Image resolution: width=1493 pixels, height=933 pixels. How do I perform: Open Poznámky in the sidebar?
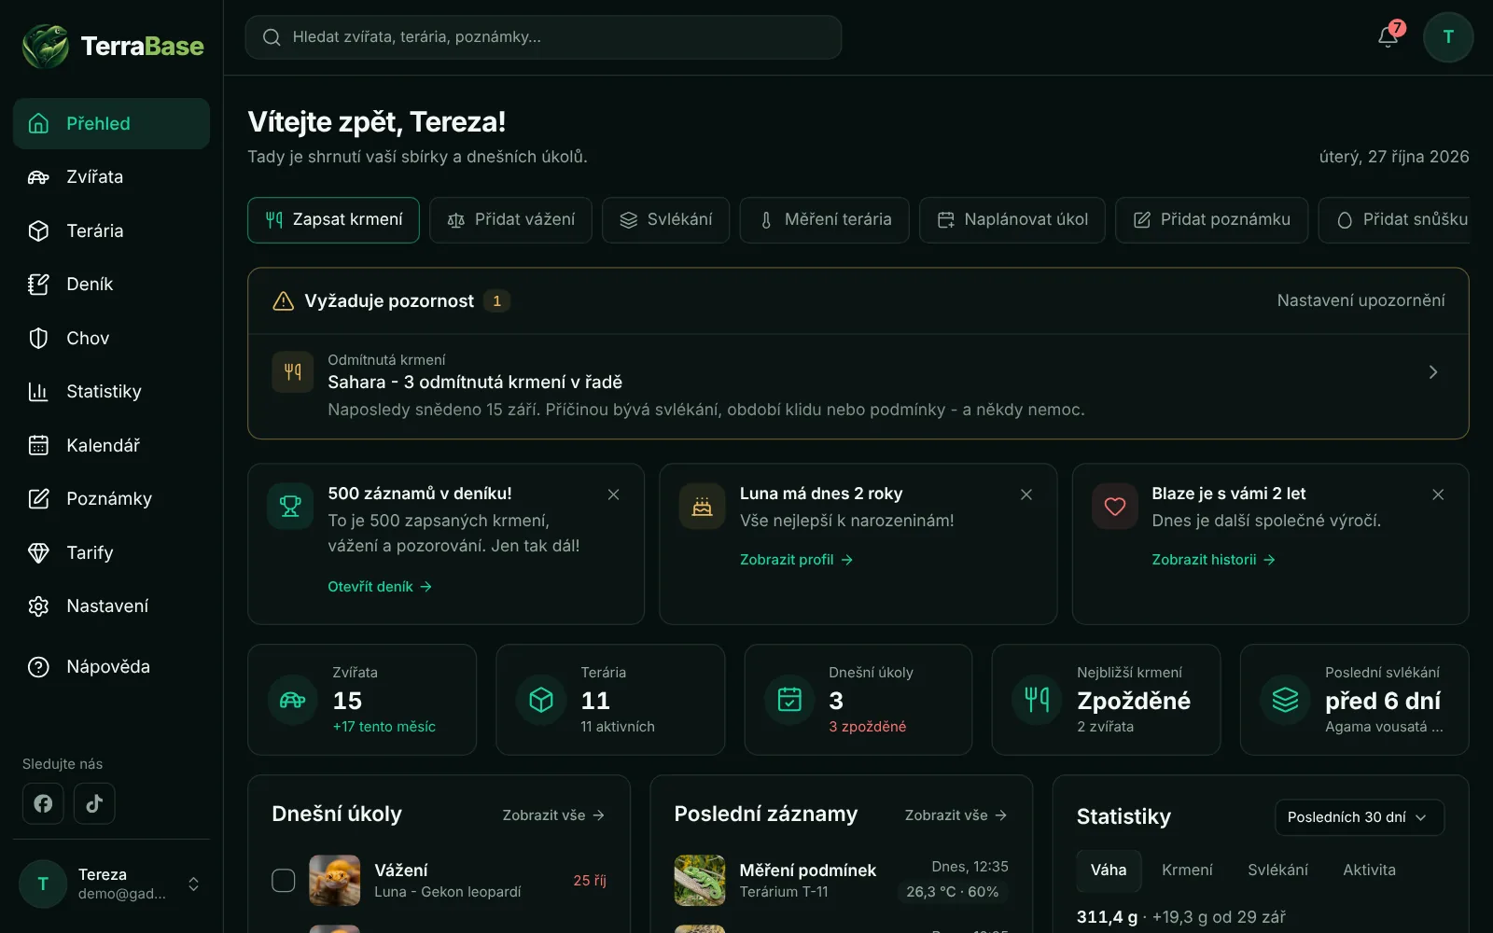(x=111, y=499)
